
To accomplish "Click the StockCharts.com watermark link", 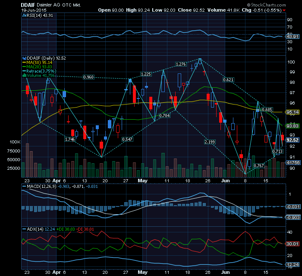I will (266, 5).
